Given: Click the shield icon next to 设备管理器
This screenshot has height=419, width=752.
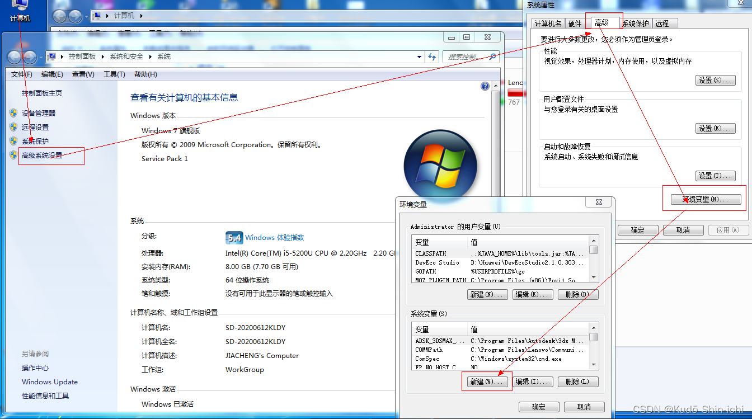Looking at the screenshot, I should coord(13,113).
